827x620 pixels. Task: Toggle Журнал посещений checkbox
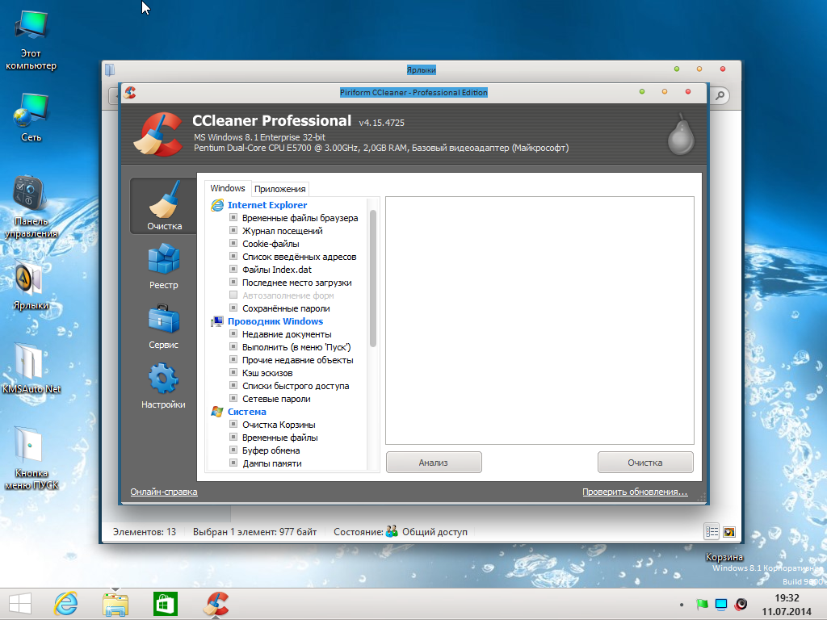click(x=233, y=230)
